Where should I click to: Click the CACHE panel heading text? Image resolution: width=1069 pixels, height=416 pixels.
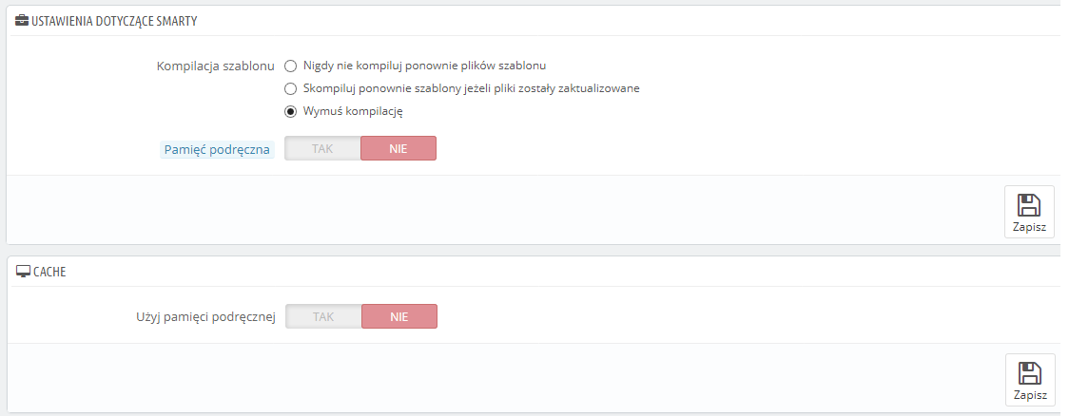49,272
